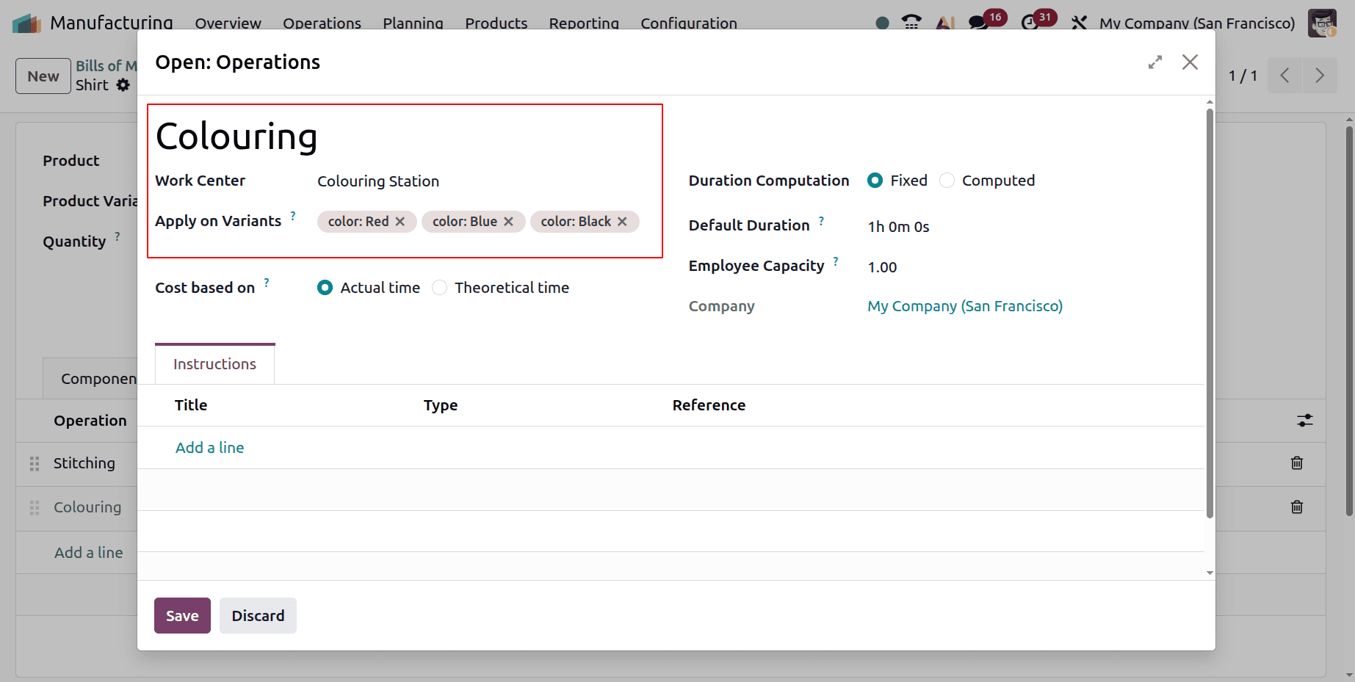Switch to the Instructions tab
This screenshot has width=1355, height=682.
pos(214,364)
